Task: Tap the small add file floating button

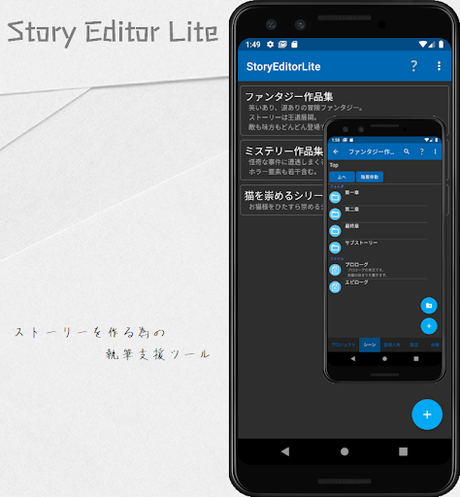Action: pos(429,326)
